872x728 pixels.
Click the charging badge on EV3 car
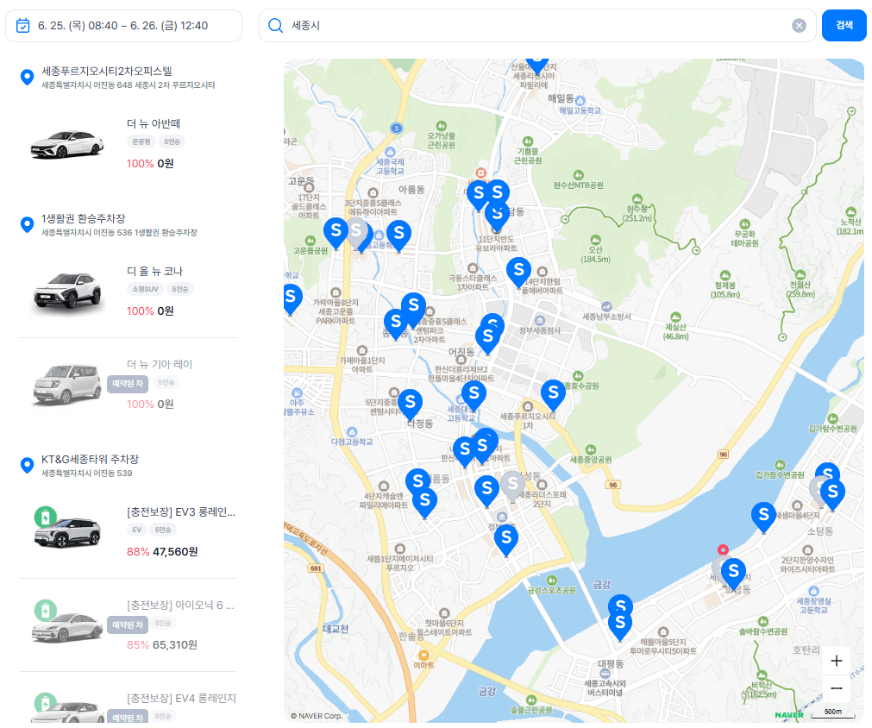46,518
